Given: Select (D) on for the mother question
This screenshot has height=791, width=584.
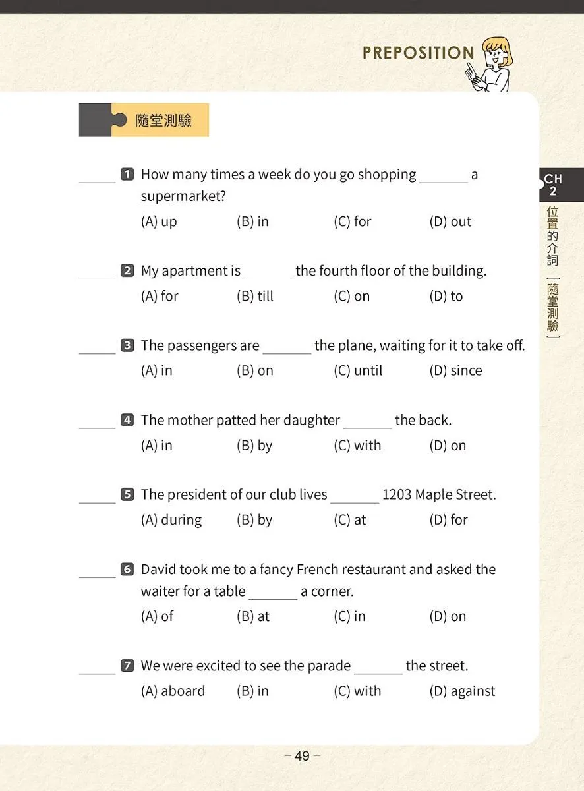Looking at the screenshot, I should coord(448,446).
